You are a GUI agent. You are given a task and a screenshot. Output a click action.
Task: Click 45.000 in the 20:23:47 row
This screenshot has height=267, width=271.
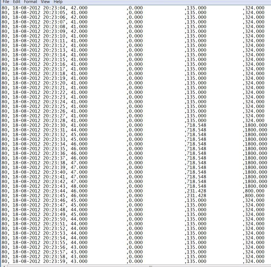[x=79, y=205]
